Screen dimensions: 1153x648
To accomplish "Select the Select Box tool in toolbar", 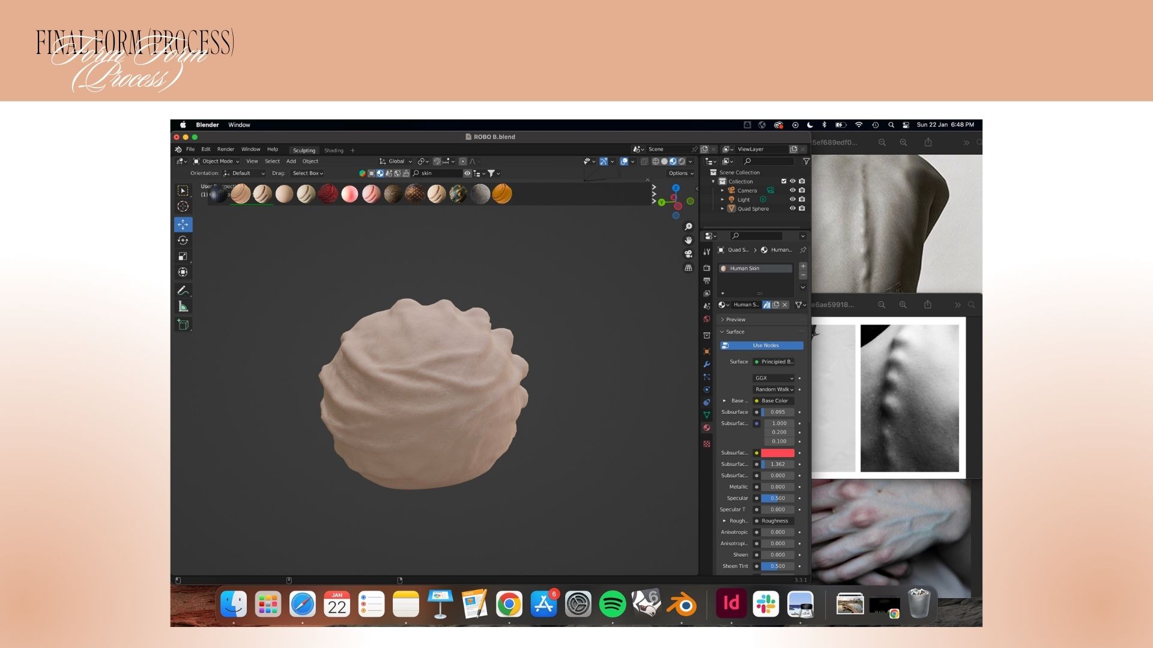I will (183, 190).
